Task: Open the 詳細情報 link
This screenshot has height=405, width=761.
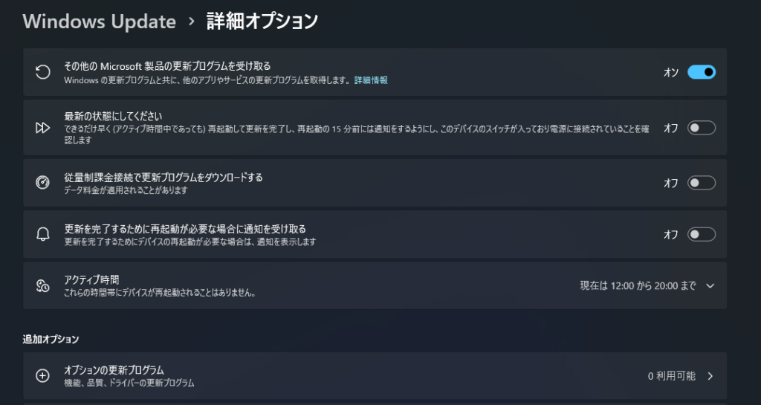Action: pos(371,80)
